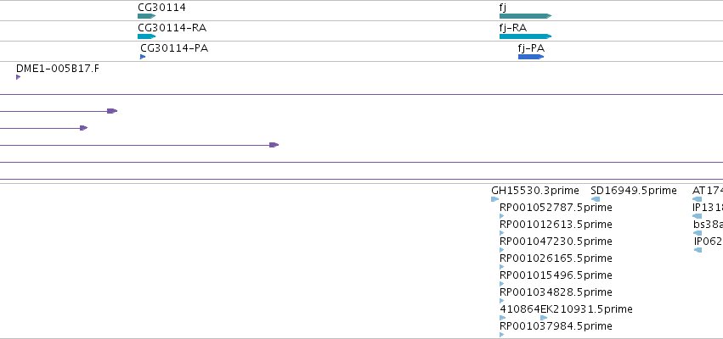Click the CG30114 gene label
Viewport: 723px width, 339px height.
[x=161, y=8]
